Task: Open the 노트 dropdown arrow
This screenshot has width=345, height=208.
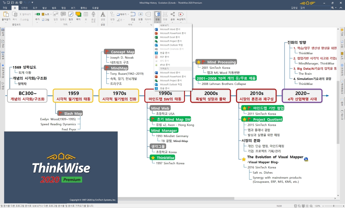Action: tap(51, 14)
